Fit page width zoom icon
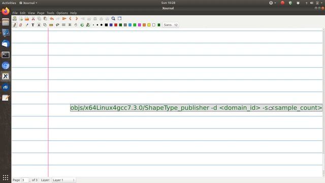The width and height of the screenshot is (325, 183). click(x=95, y=18)
